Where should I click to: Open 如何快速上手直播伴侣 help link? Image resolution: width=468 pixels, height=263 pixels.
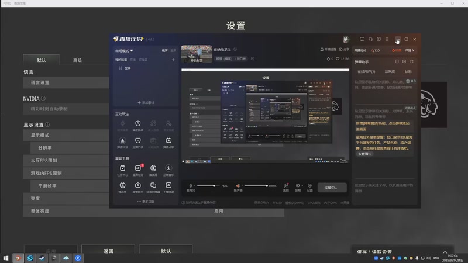(x=199, y=202)
